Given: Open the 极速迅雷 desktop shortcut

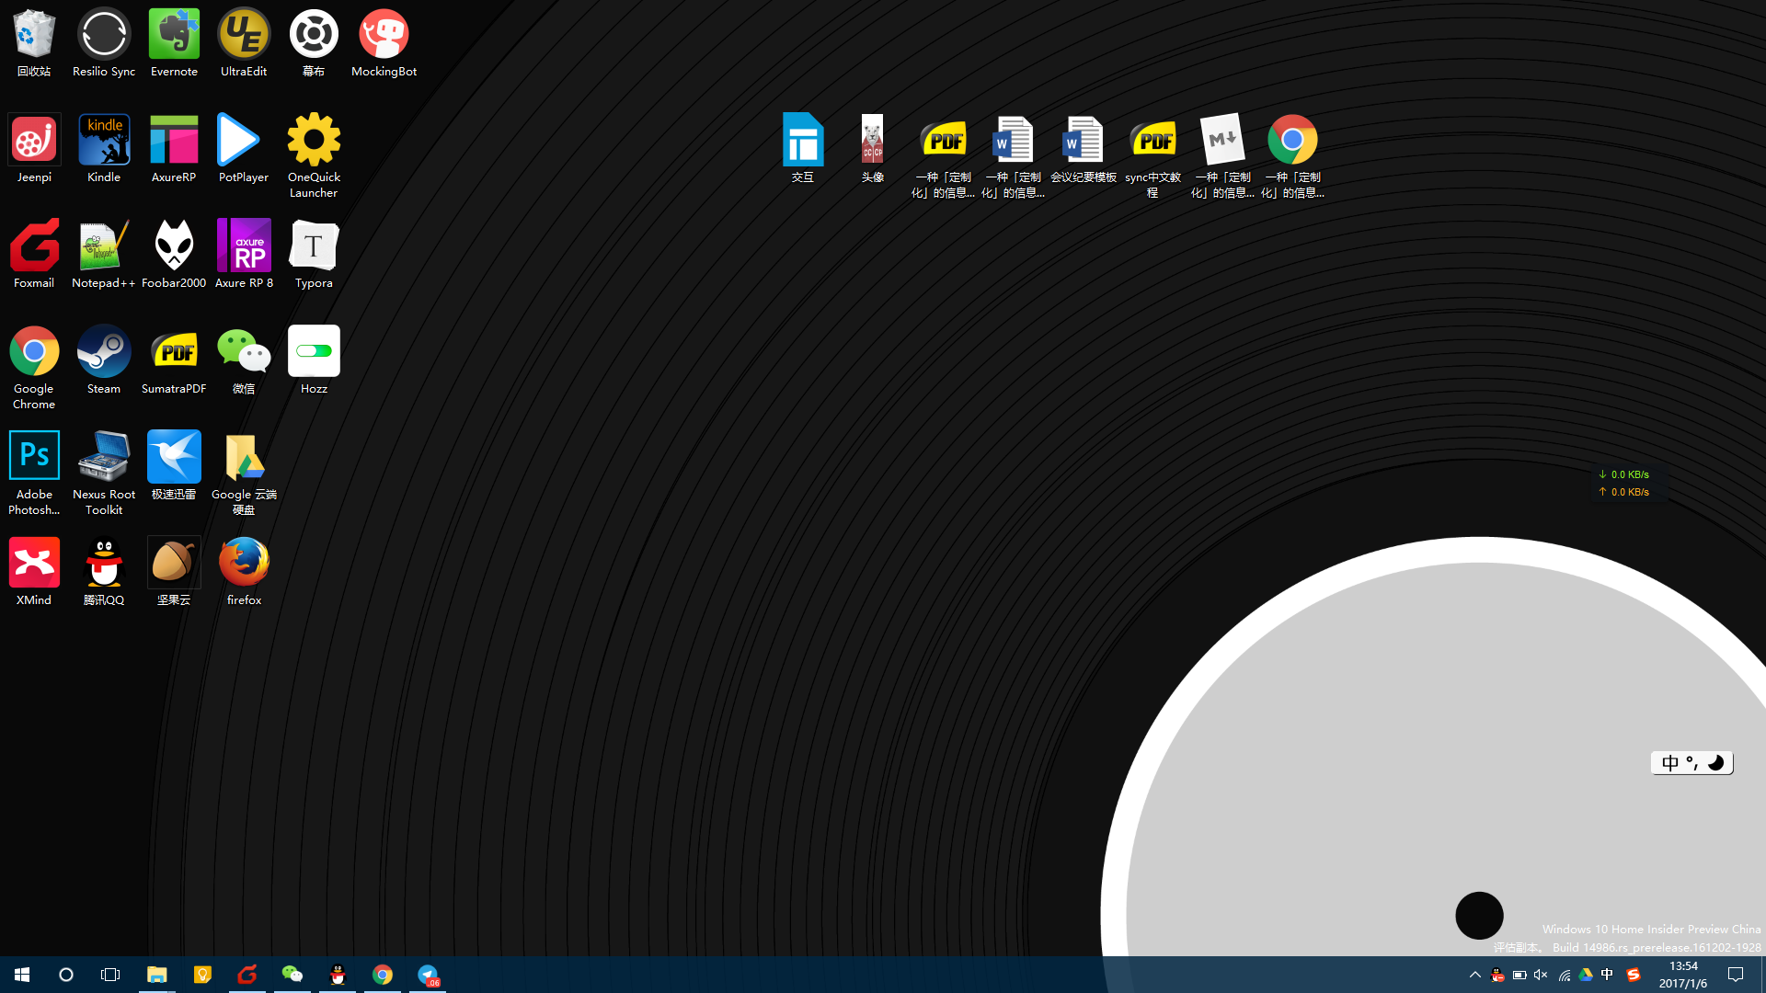Looking at the screenshot, I should click(x=174, y=466).
